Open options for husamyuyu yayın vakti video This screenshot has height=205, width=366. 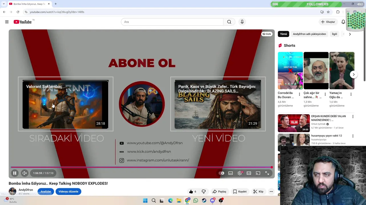353,136
